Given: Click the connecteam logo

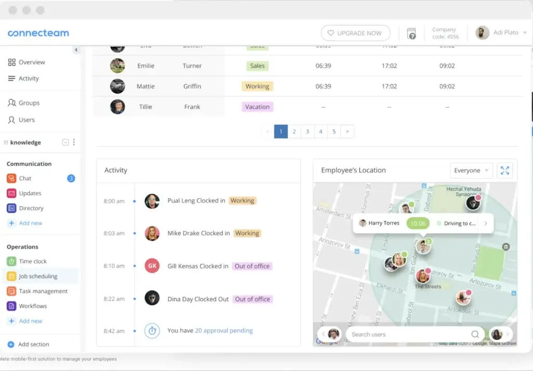Looking at the screenshot, I should (x=38, y=33).
